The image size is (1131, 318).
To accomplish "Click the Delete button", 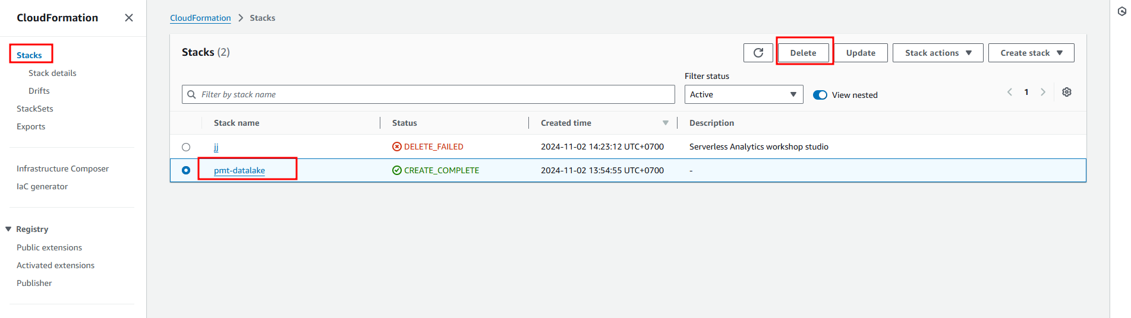I will tap(803, 53).
